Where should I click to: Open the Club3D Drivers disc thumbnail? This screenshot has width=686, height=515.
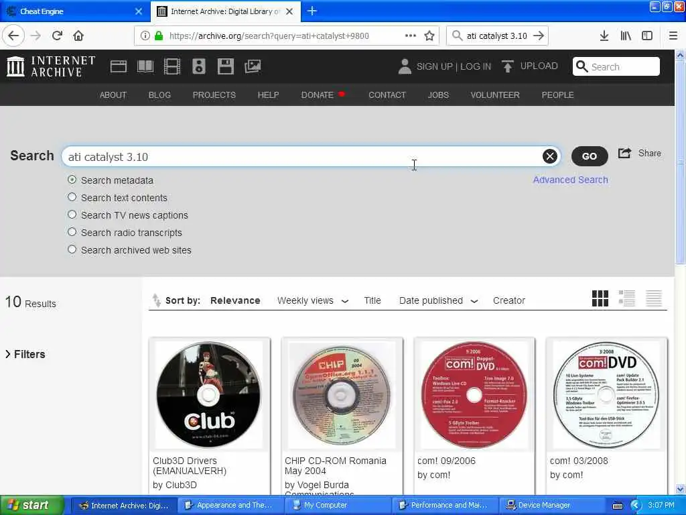coord(209,394)
